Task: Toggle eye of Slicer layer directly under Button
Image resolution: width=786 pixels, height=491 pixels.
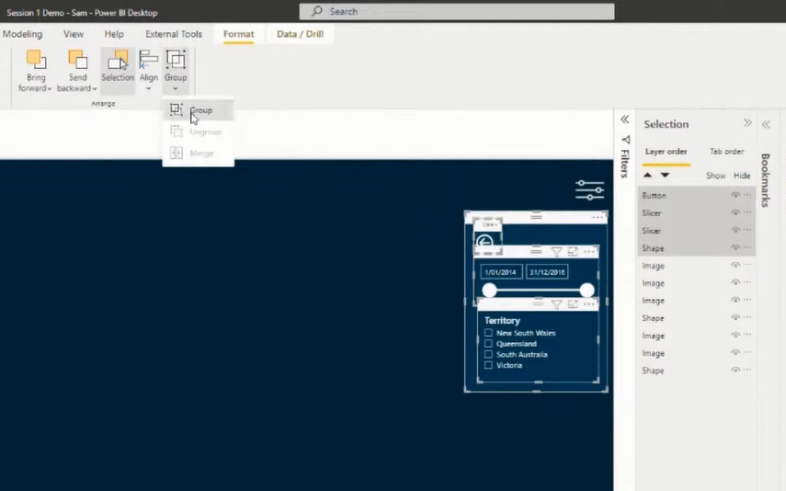Action: pos(735,212)
